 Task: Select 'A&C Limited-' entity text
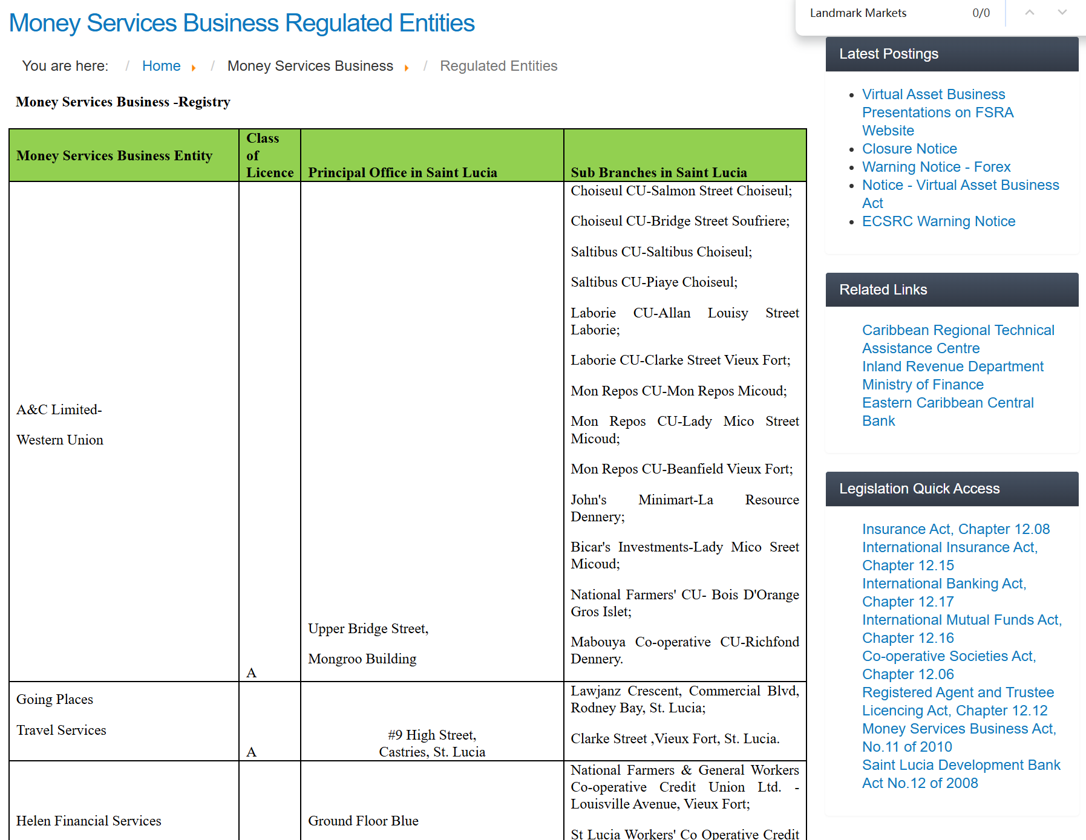(x=59, y=409)
